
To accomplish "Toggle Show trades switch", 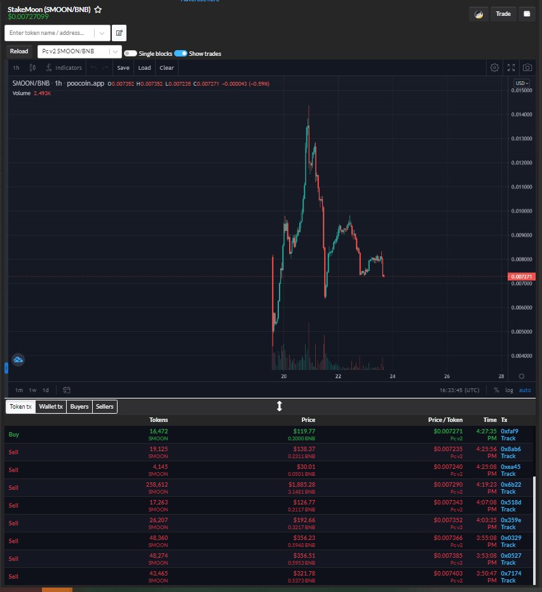I will (180, 53).
